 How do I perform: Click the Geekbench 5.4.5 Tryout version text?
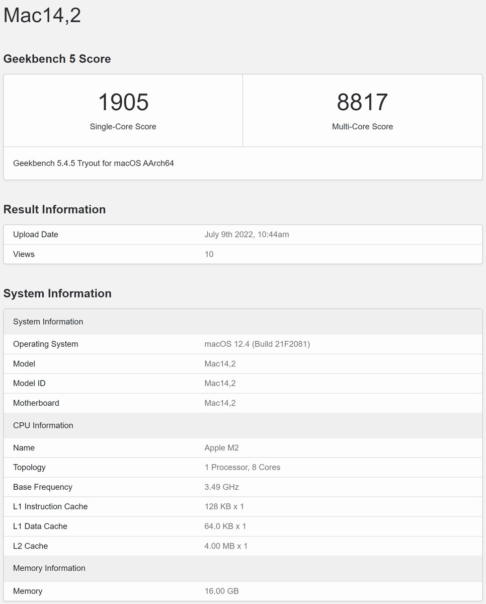94,163
